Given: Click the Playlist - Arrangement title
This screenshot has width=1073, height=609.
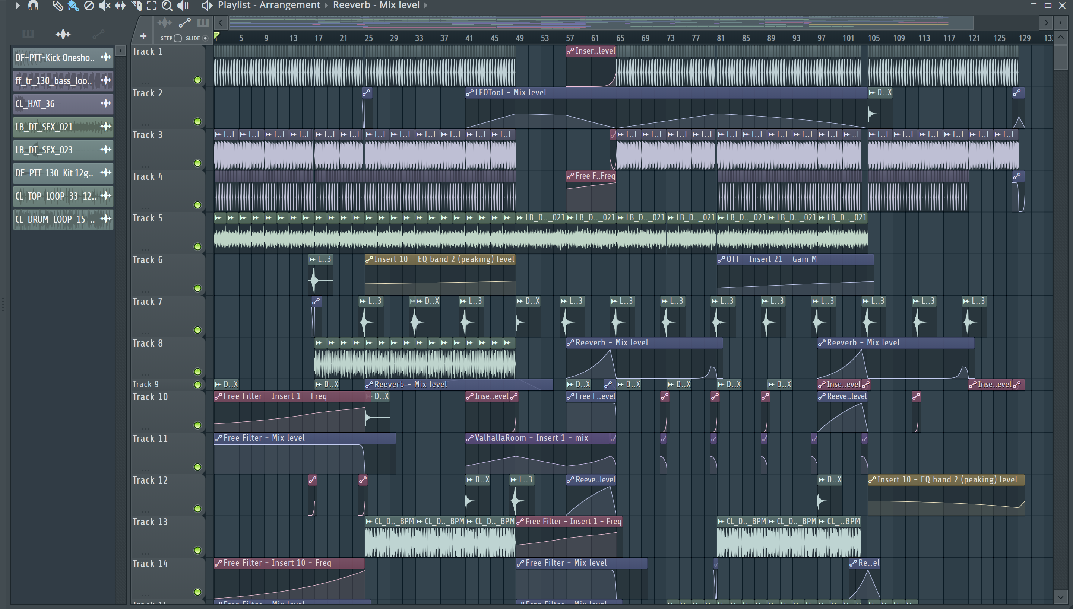Looking at the screenshot, I should coord(269,5).
